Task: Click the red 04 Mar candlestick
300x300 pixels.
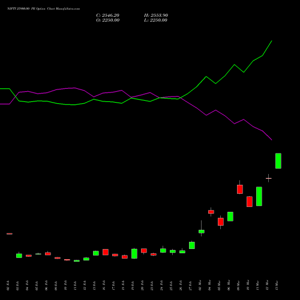Action: click(211, 212)
